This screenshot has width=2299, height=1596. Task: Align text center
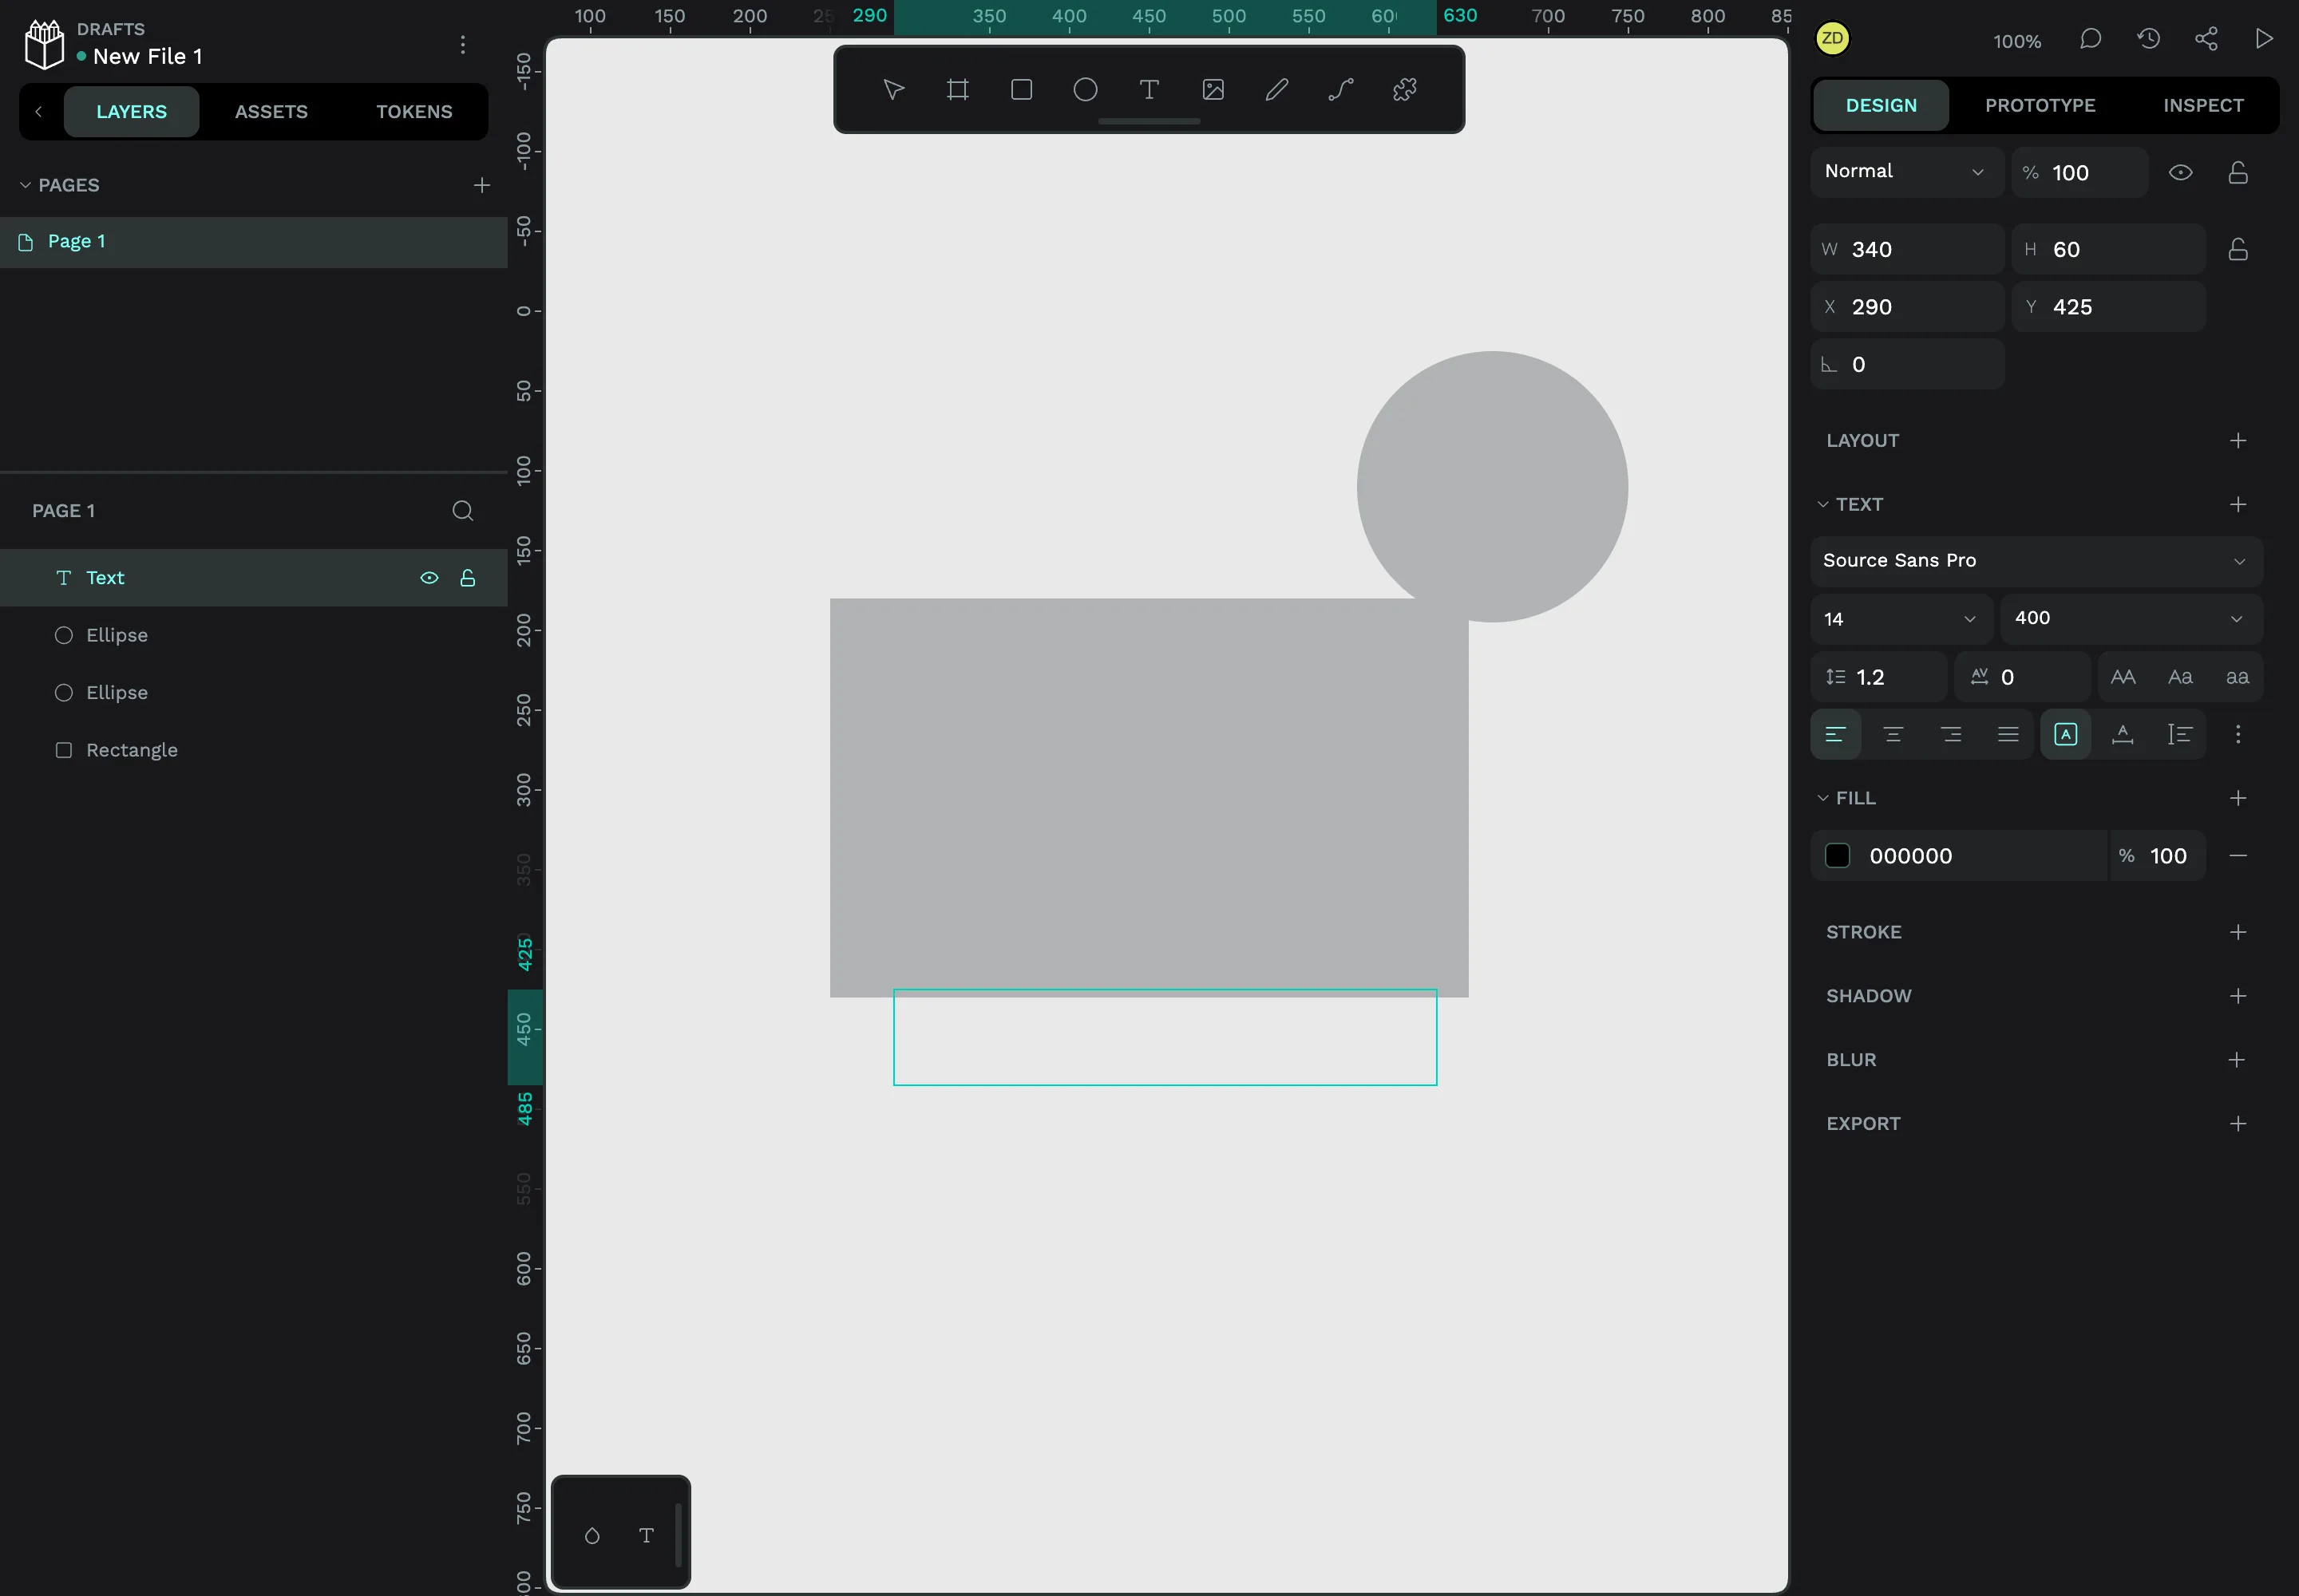click(x=1893, y=734)
